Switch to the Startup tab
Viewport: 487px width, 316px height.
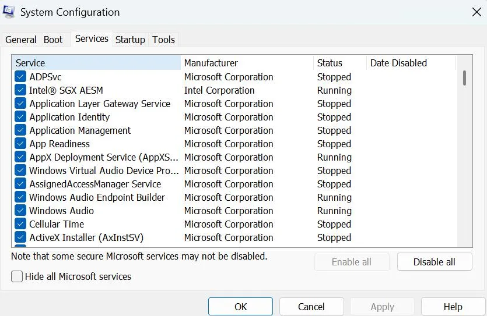(x=130, y=40)
